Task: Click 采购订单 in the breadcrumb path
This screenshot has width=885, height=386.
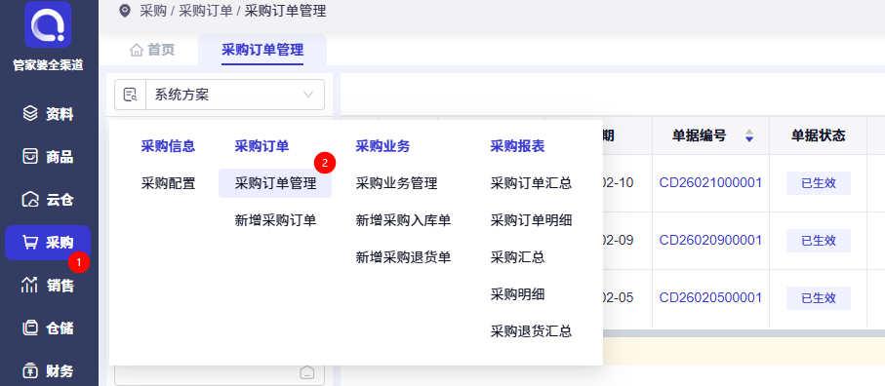Action: (x=206, y=11)
